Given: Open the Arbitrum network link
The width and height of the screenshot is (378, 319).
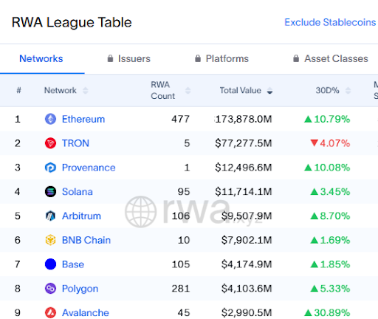Looking at the screenshot, I should (81, 216).
